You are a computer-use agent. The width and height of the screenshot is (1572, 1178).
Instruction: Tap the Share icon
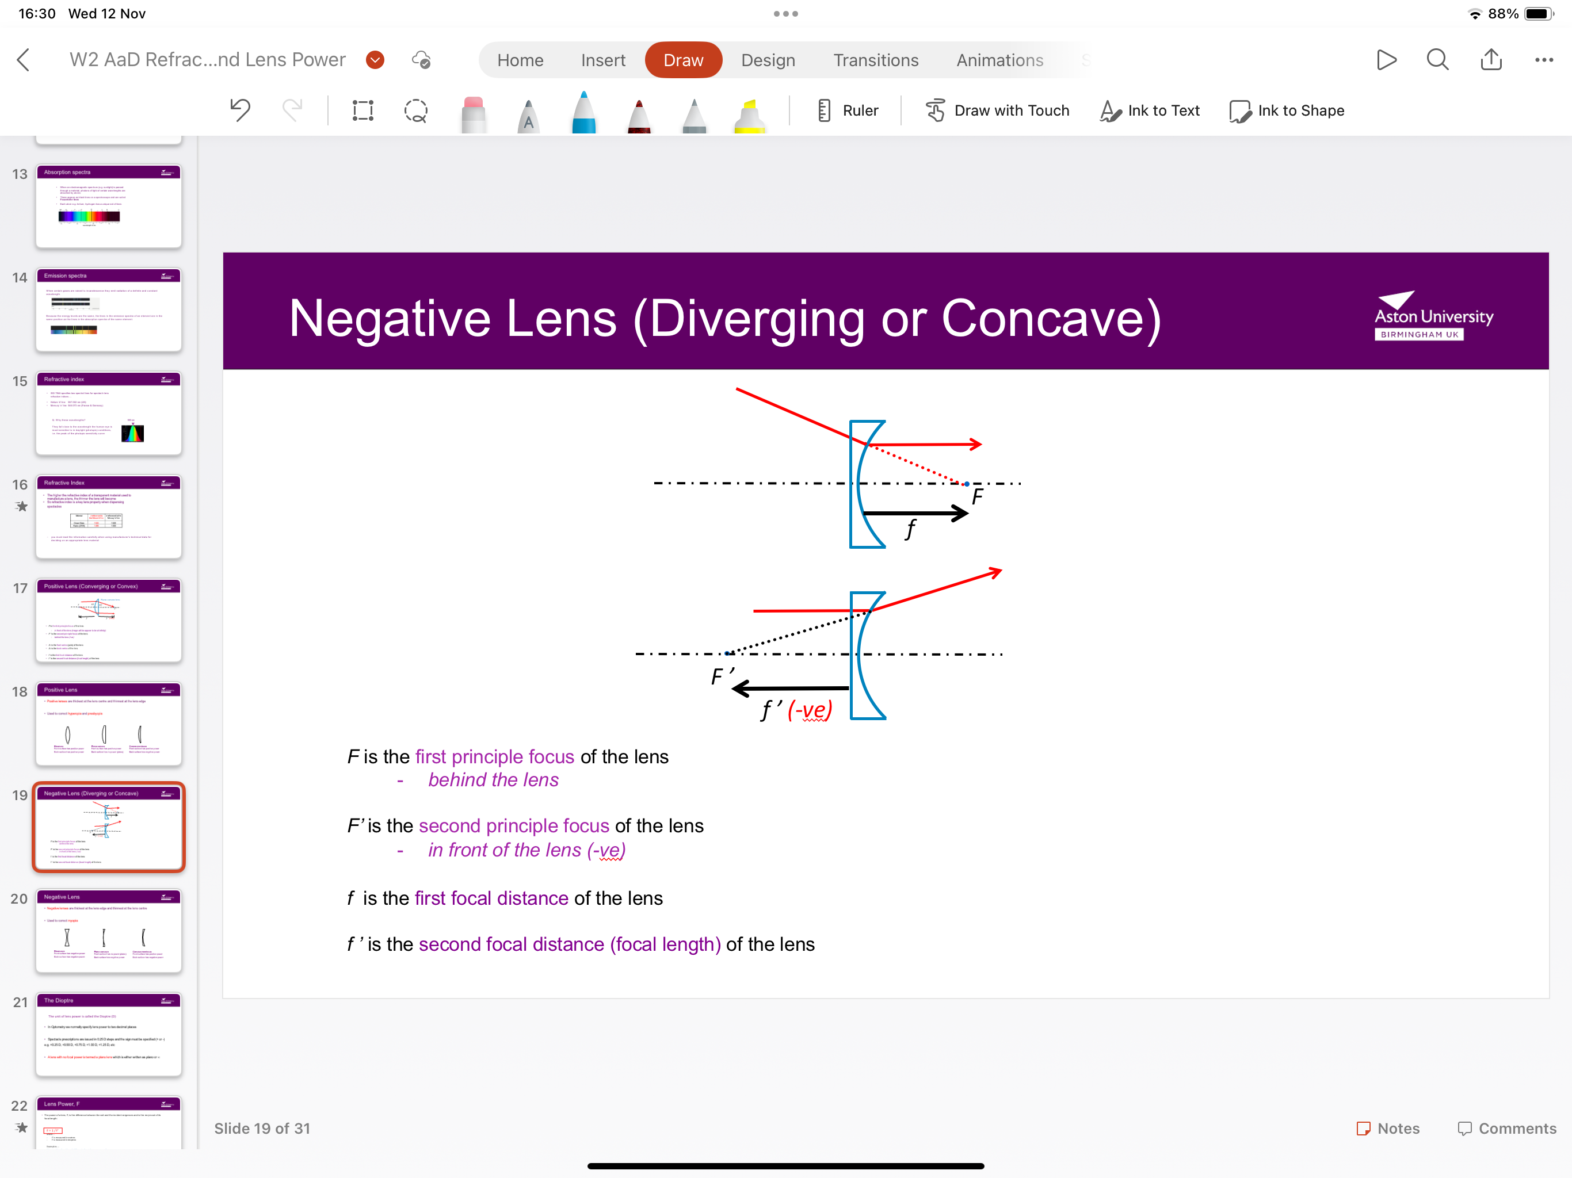pos(1491,60)
